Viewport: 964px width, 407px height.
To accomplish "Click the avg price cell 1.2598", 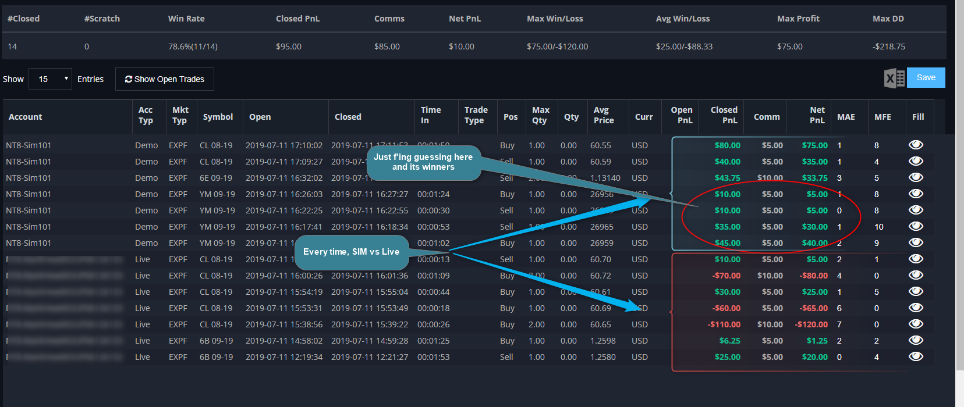I will click(x=603, y=341).
